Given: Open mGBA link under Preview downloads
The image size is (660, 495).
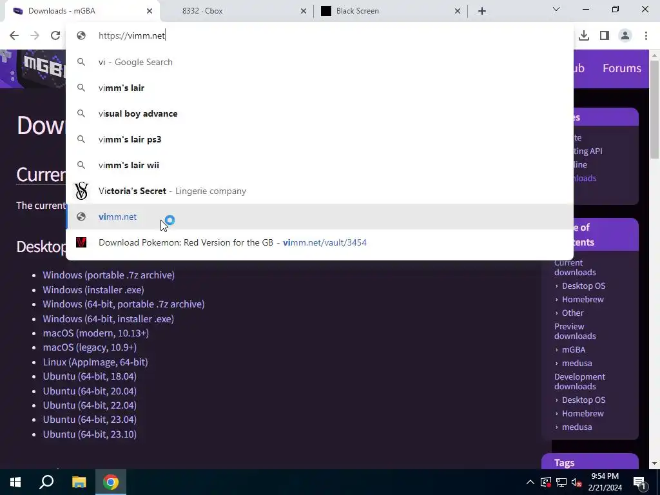Looking at the screenshot, I should (573, 349).
